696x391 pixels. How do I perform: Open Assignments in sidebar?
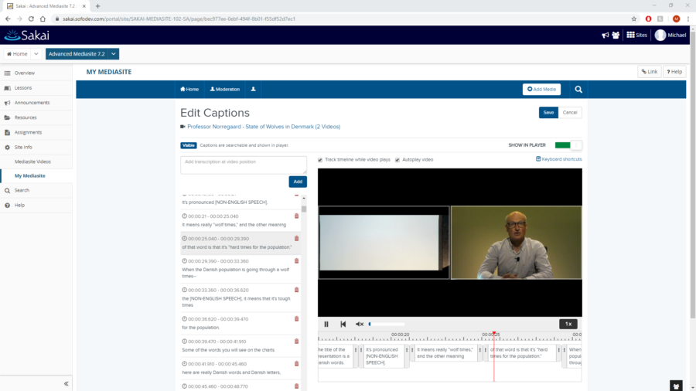36,133
